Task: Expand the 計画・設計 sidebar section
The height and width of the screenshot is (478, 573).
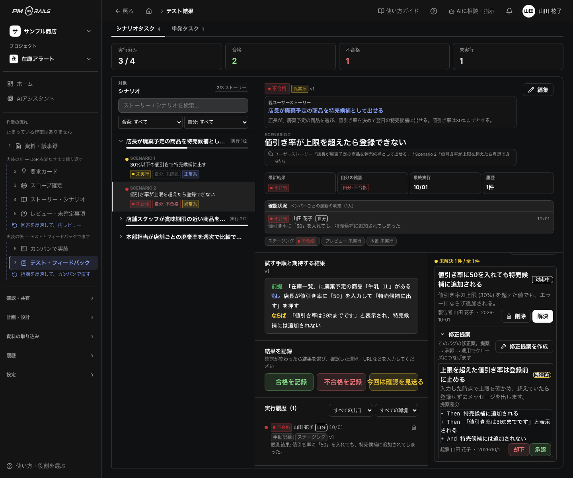Action: [x=51, y=317]
